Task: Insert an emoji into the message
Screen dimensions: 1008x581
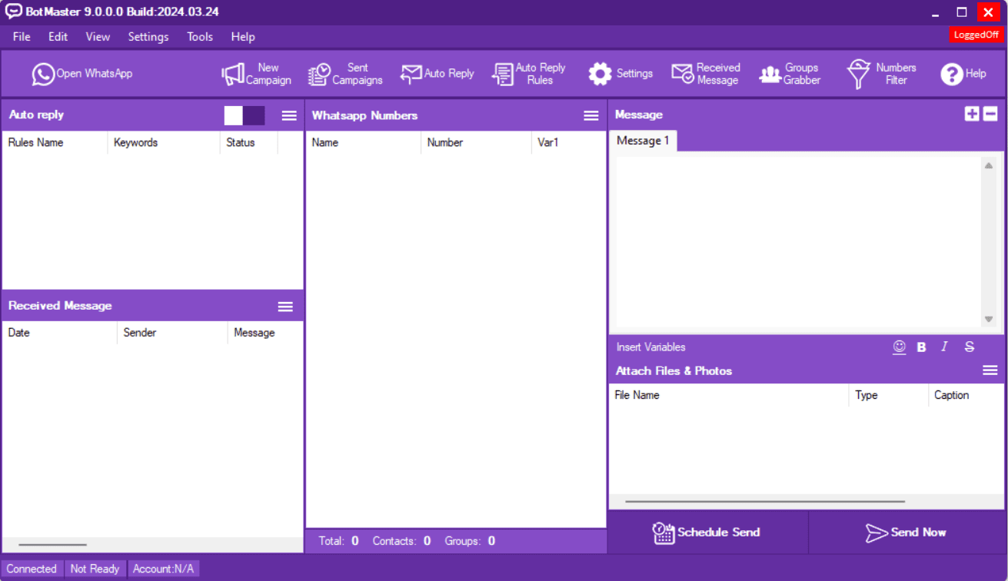Action: 899,347
